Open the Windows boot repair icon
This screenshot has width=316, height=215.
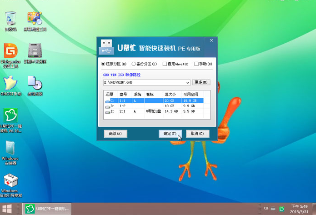click(10, 185)
